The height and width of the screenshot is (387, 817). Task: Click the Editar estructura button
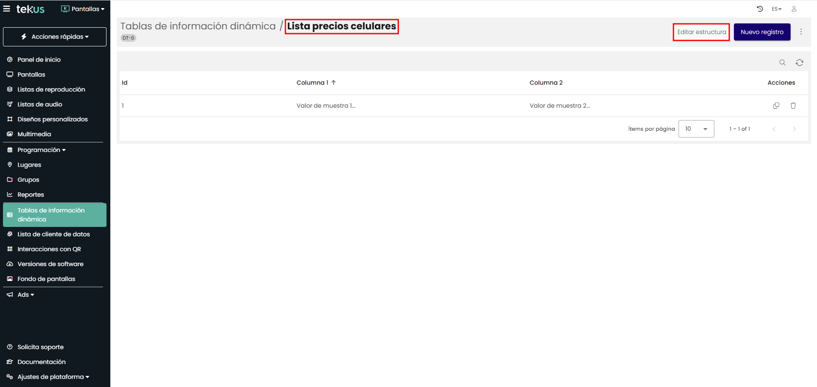(x=701, y=32)
